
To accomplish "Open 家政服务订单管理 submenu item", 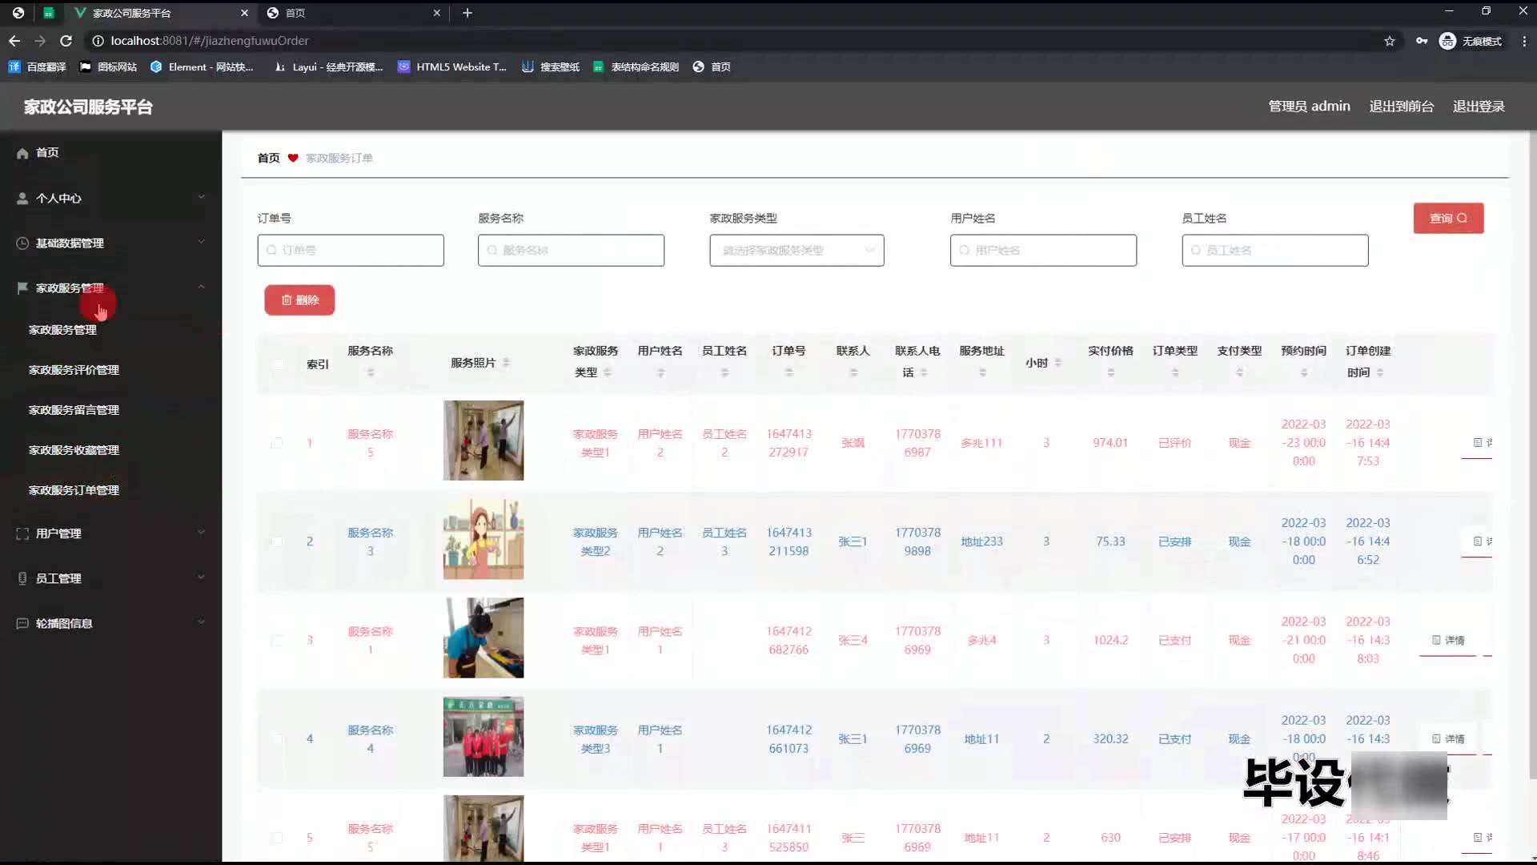I will [74, 490].
